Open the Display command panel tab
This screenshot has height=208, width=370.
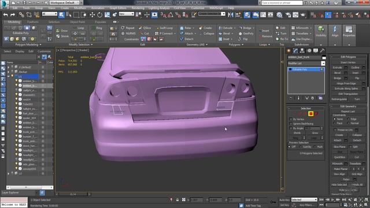pos(316,50)
